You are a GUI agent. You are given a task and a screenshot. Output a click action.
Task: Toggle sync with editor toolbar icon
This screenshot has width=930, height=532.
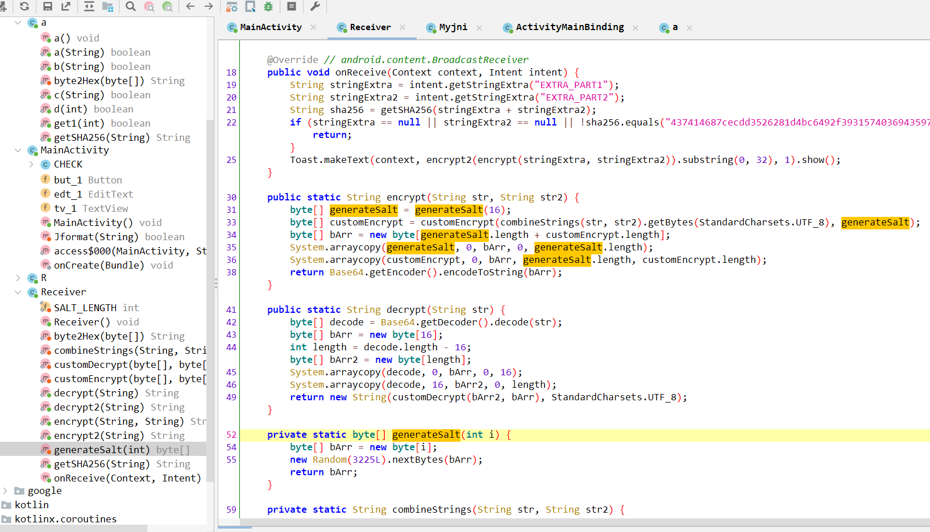[x=89, y=6]
